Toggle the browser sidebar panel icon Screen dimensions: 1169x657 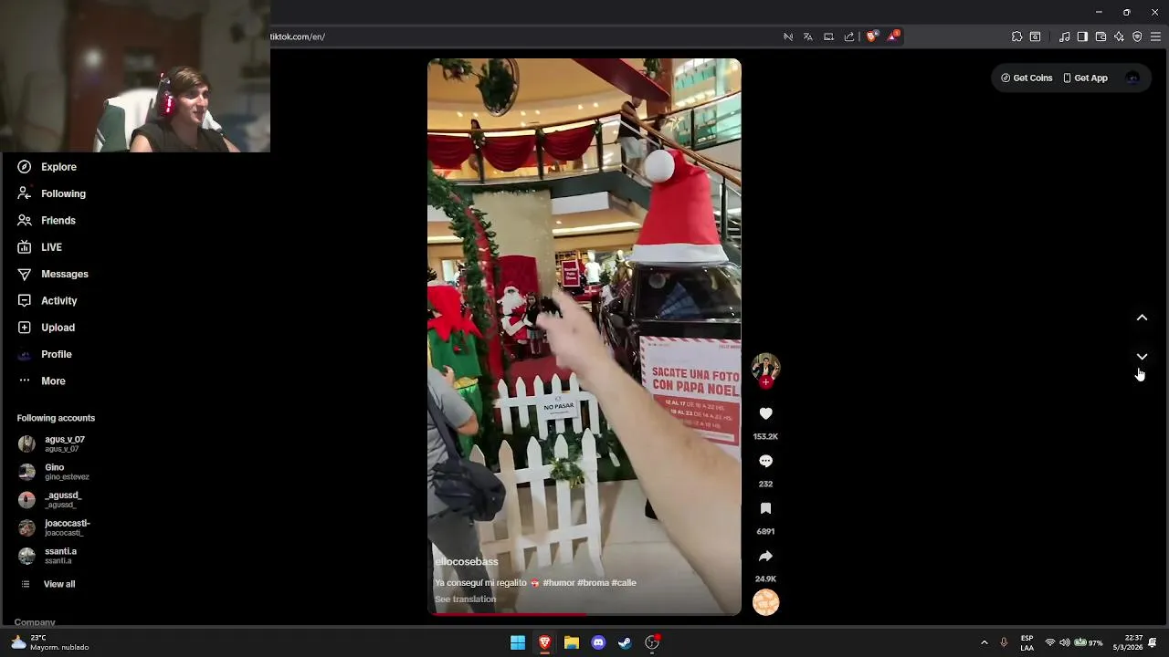click(x=1082, y=36)
